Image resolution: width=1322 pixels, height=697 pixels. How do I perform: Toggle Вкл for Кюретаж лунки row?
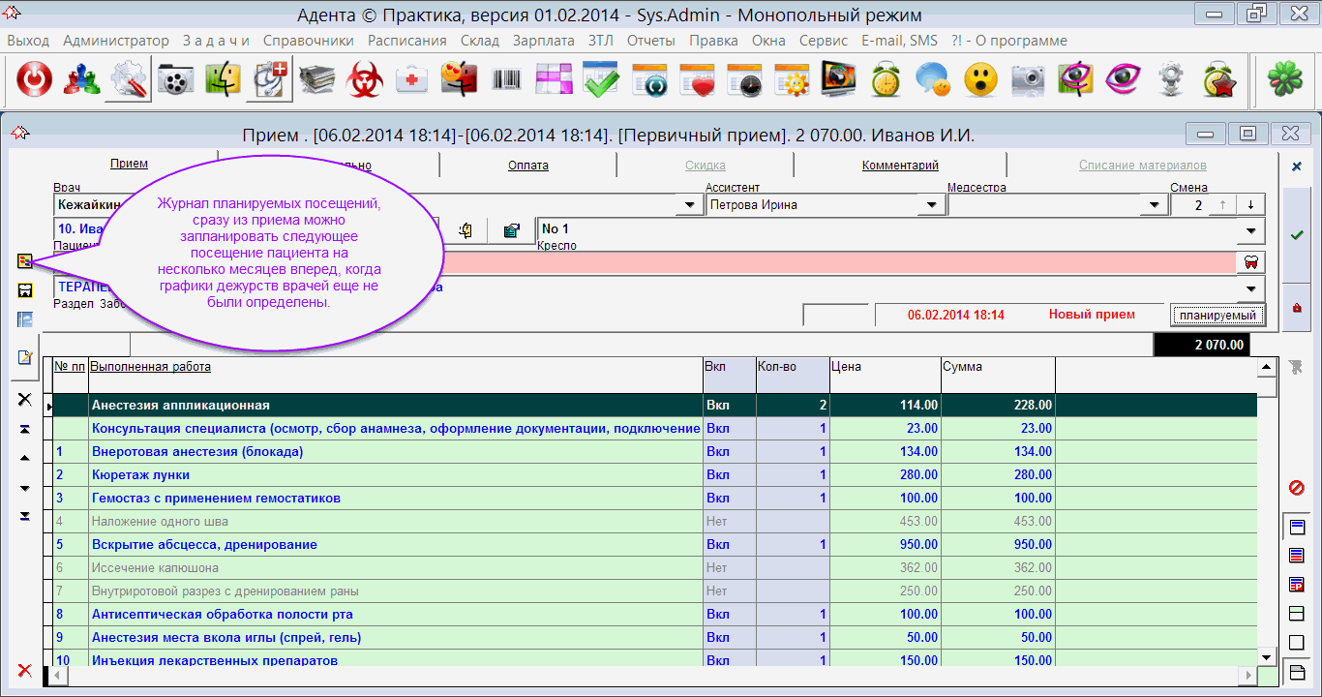coord(718,475)
